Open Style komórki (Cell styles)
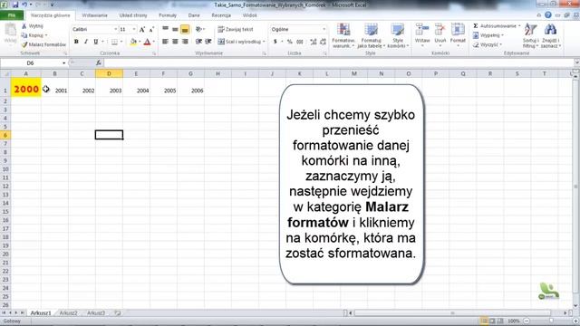 (398, 35)
